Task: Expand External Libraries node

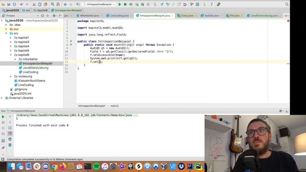Action: pos(2,98)
